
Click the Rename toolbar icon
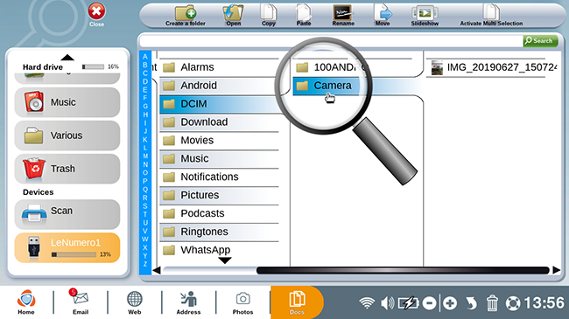pyautogui.click(x=343, y=16)
